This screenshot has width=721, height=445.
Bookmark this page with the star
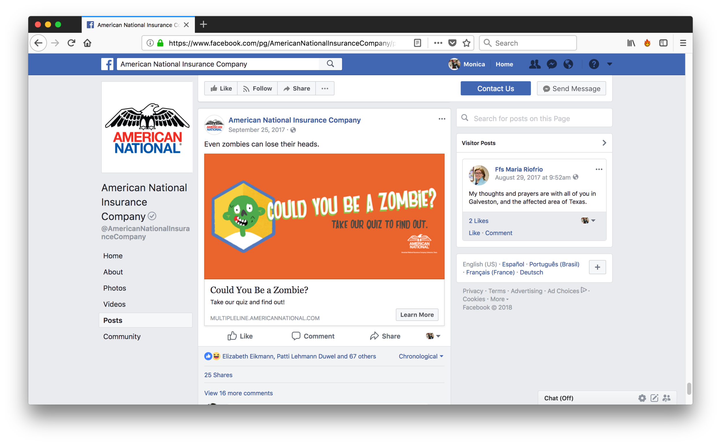[466, 43]
